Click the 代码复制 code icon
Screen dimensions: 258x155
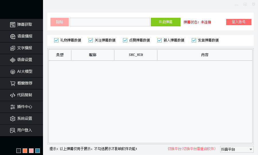pyautogui.click(x=13, y=95)
